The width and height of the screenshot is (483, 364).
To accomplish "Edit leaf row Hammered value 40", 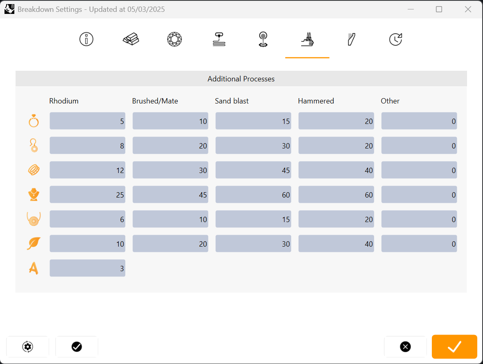I will coord(336,243).
